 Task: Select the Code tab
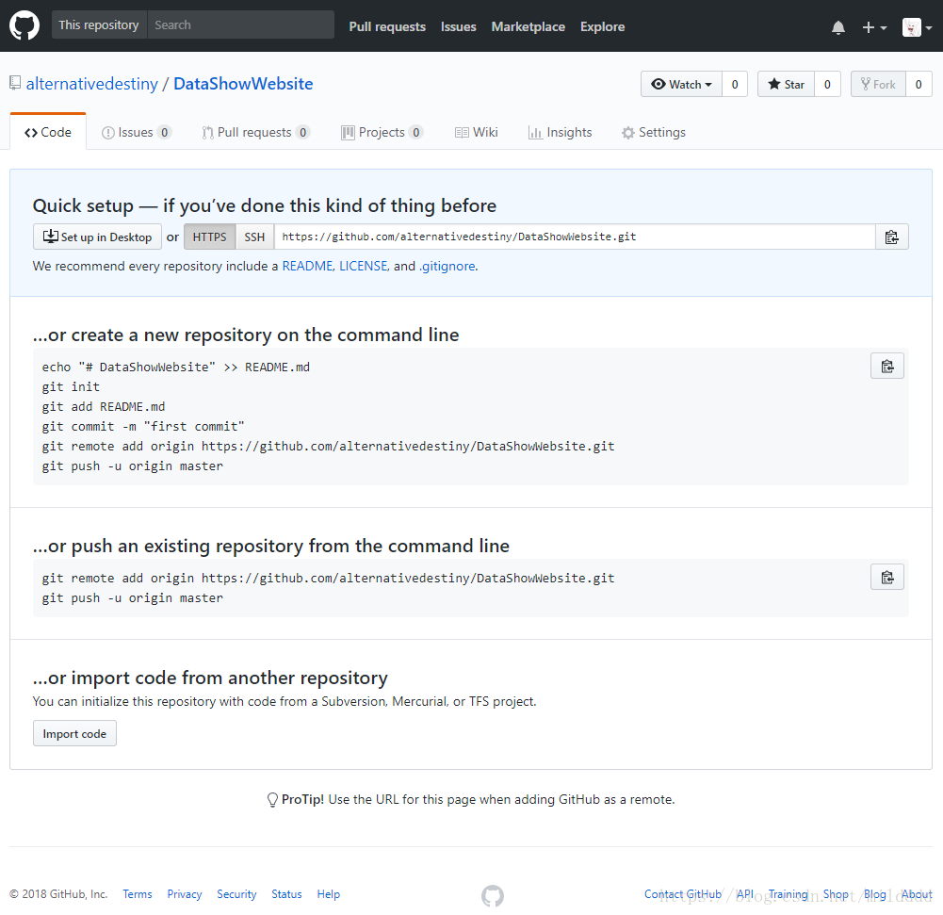click(x=48, y=132)
